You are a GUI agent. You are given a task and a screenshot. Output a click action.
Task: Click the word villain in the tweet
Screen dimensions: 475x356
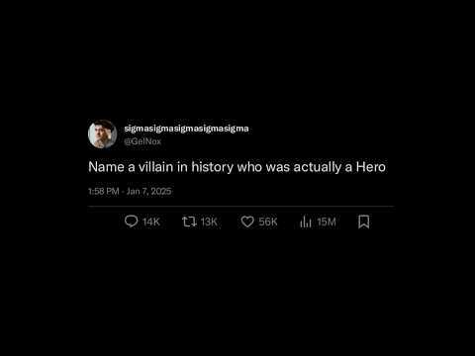click(x=155, y=167)
